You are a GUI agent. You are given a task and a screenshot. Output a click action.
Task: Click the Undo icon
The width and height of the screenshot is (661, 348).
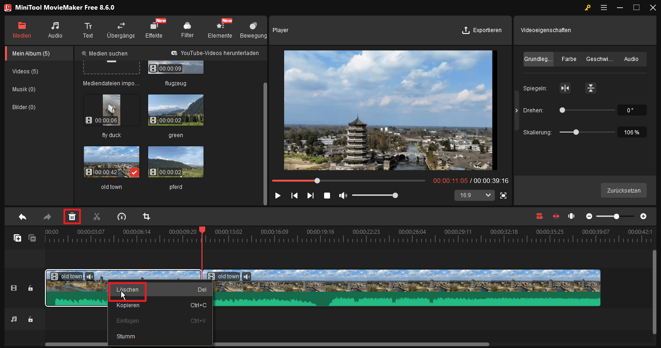pos(22,216)
